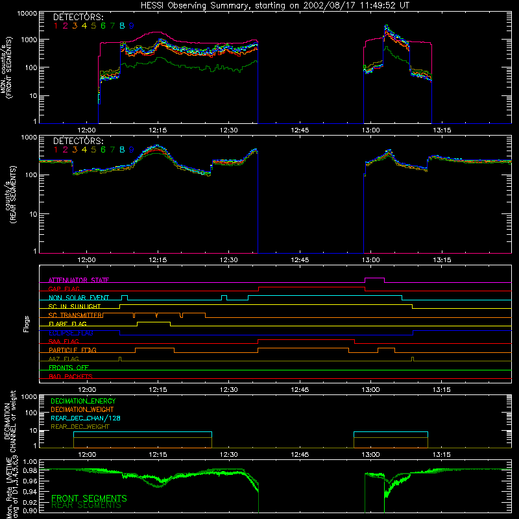The image size is (519, 519).
Task: Click detector '3' legend number in front segments plot
Action: [x=75, y=26]
